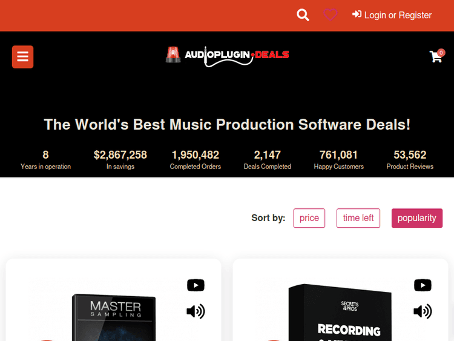The image size is (454, 341).
Task: Click Login or Register link
Action: (x=392, y=15)
